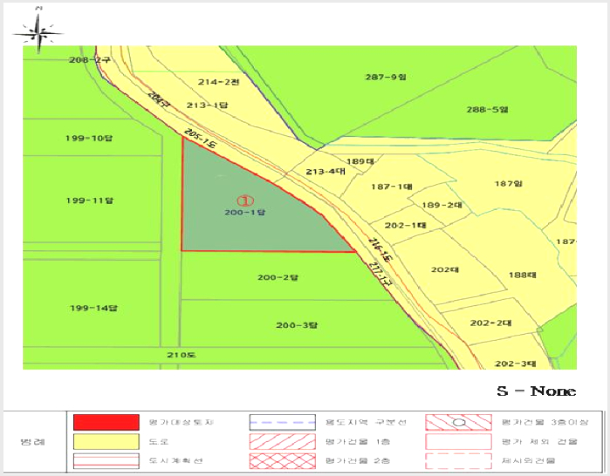Select parcel label 200-2답
This screenshot has width=610, height=476.
(278, 277)
